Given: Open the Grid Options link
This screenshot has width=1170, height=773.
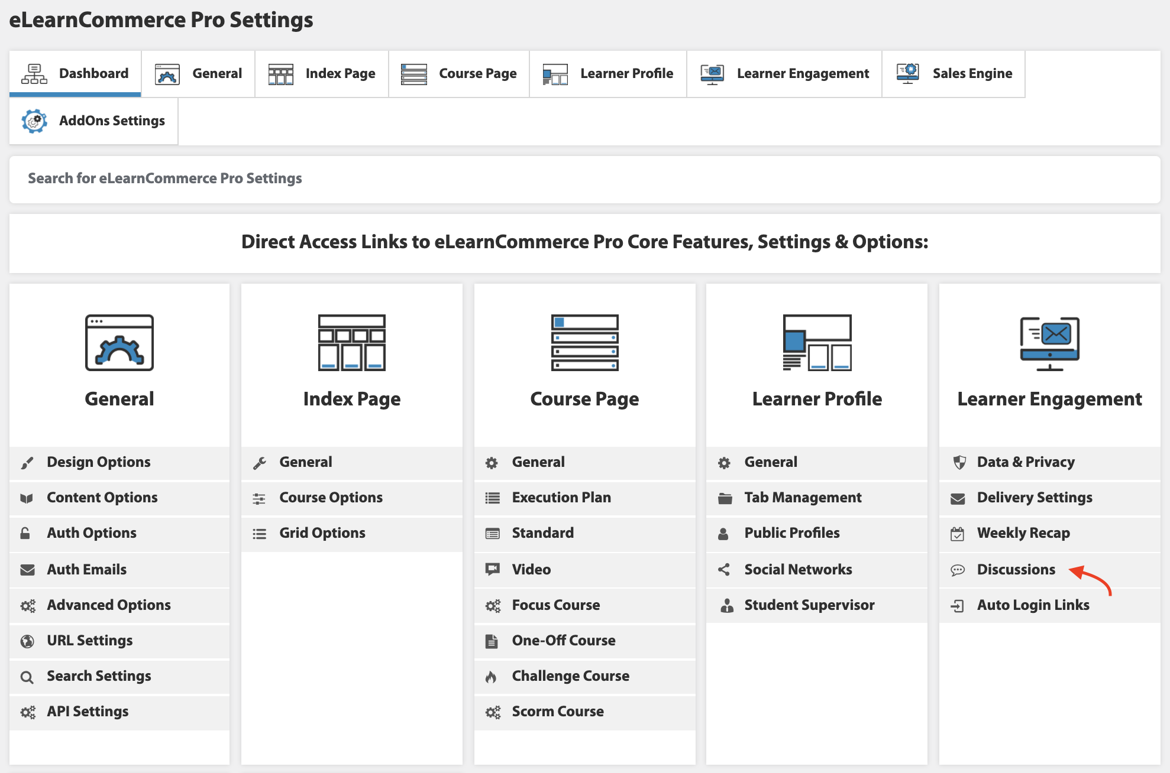Looking at the screenshot, I should (322, 533).
